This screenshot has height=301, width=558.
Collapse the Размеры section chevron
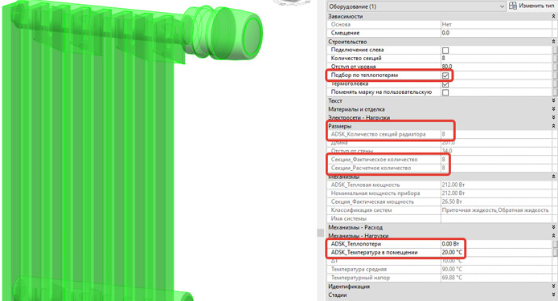(553, 126)
